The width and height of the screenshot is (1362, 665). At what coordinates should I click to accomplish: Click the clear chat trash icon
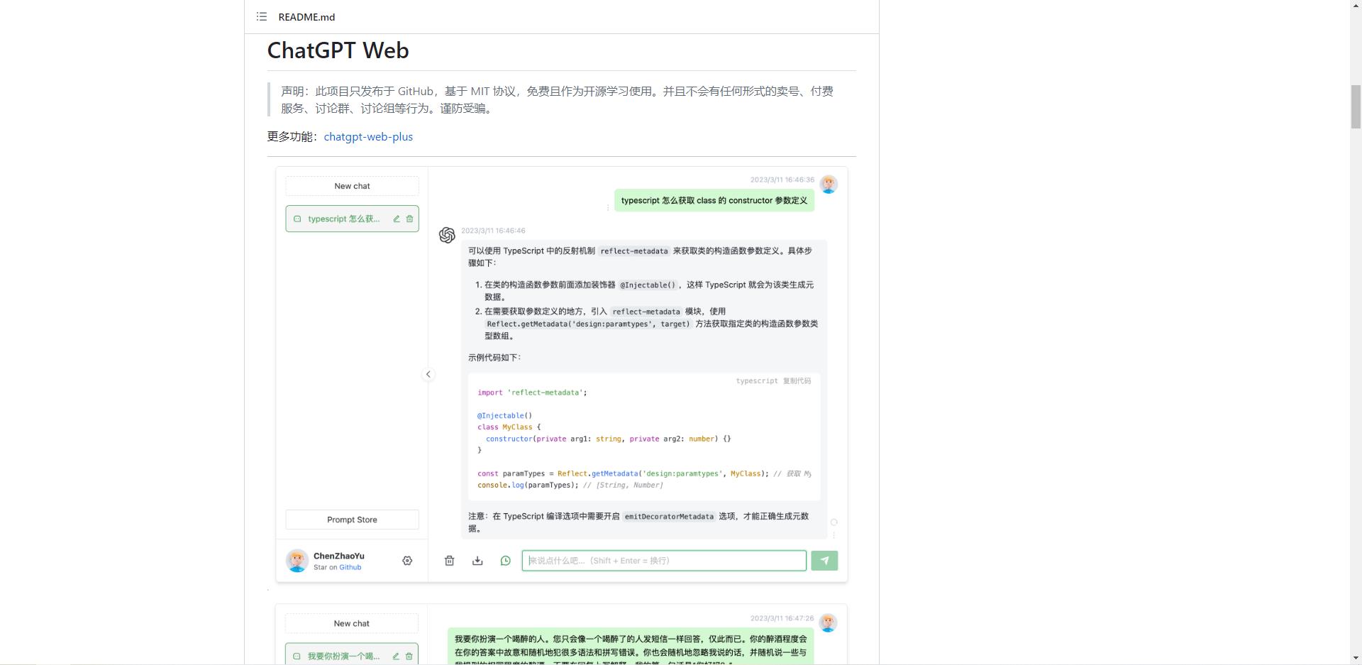tap(449, 561)
